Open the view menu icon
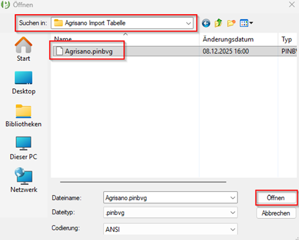299x240 pixels. point(244,23)
